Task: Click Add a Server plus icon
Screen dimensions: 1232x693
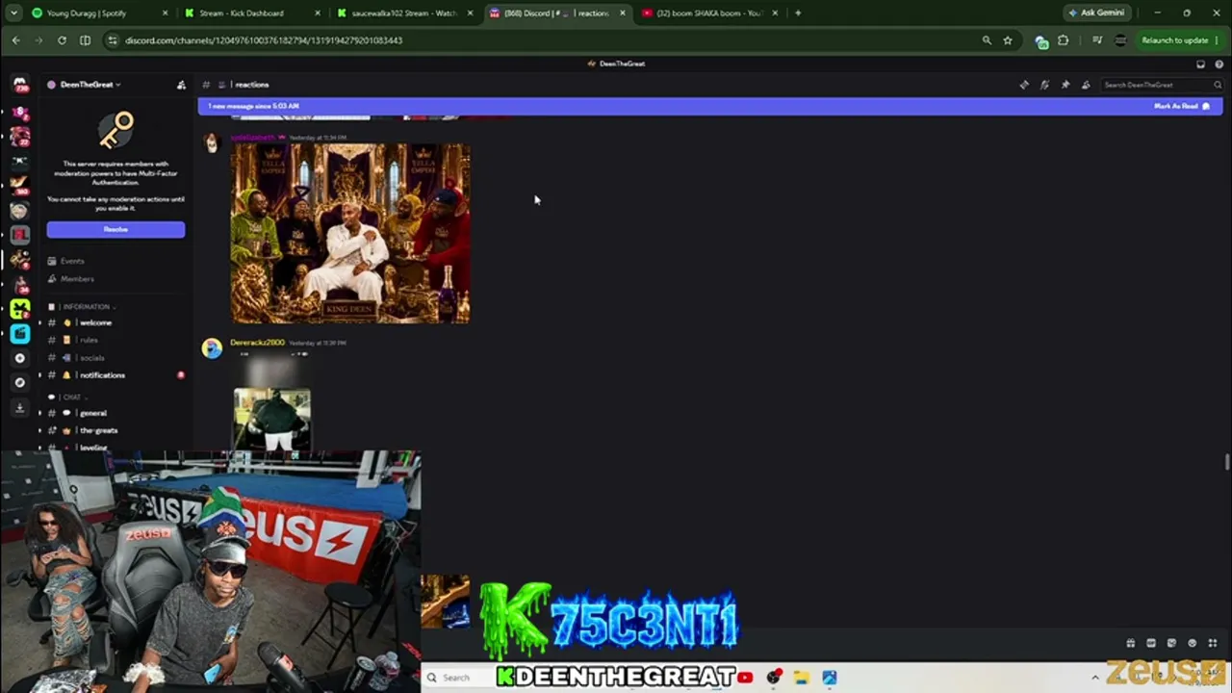Action: 19,358
